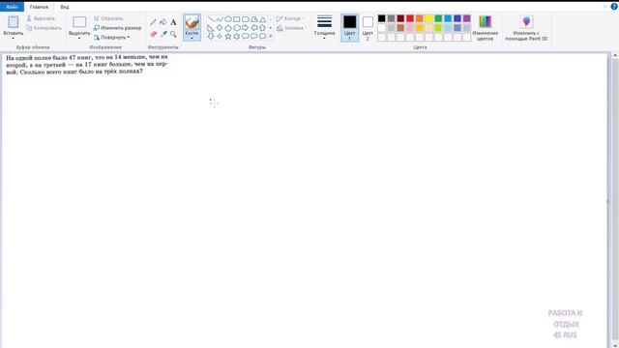Activate Цвет 2 background color
Screen dimensions: 619x348
[368, 28]
